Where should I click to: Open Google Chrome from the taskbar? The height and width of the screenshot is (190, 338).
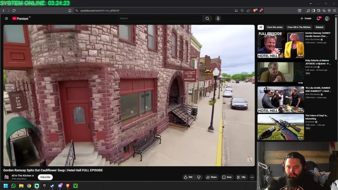pos(29,186)
